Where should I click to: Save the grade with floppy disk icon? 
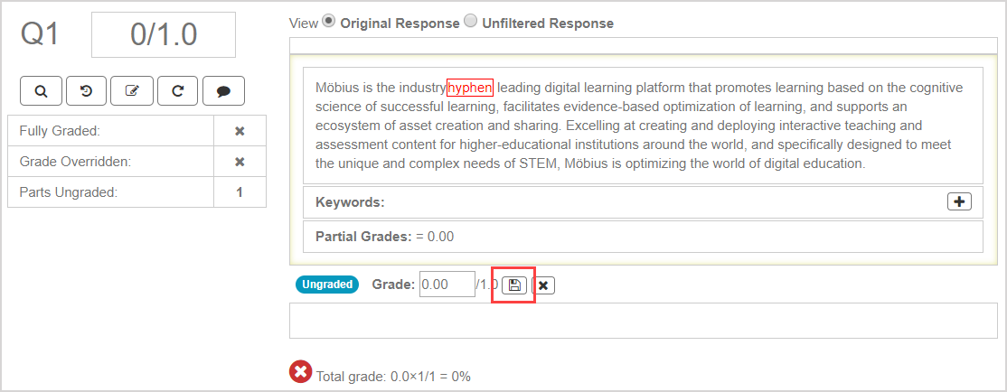[x=514, y=285]
